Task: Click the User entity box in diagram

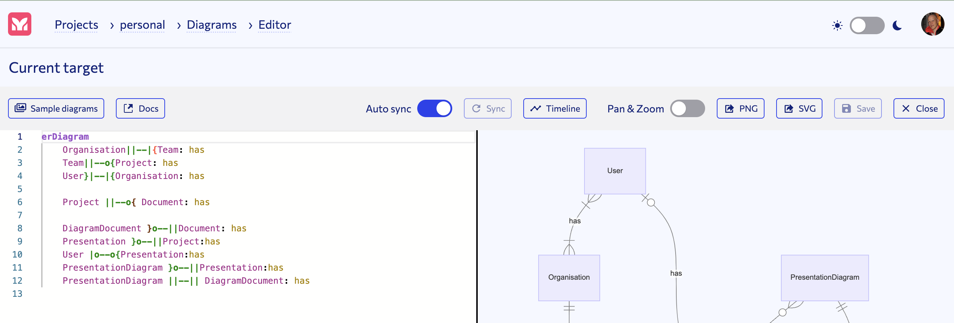Action: point(615,171)
